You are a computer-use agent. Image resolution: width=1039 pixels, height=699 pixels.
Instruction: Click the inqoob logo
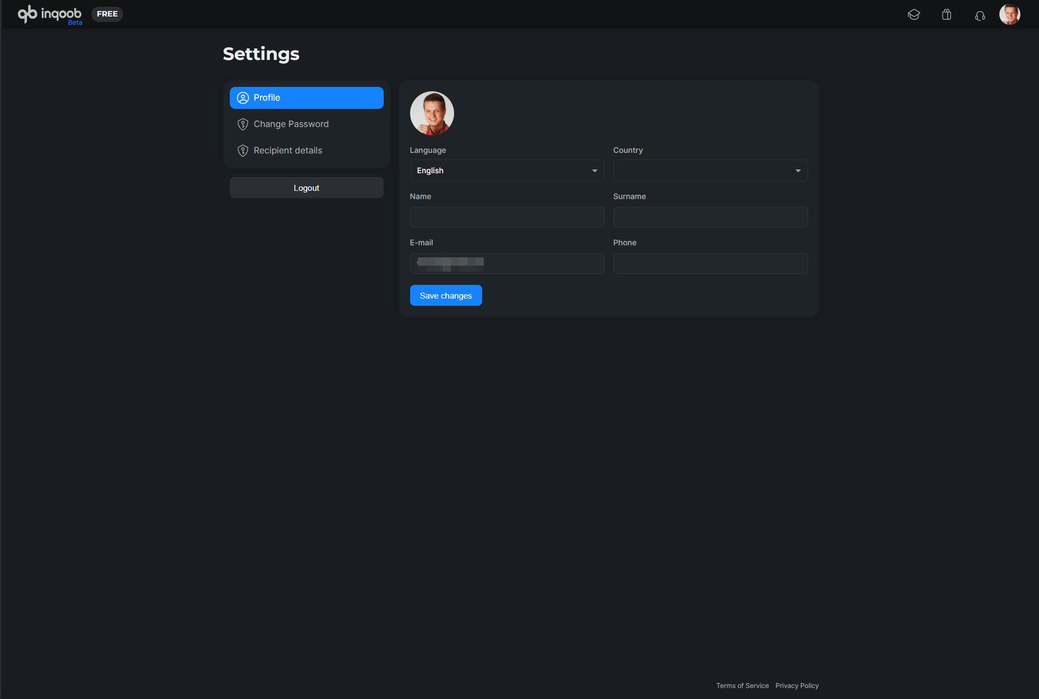click(x=48, y=14)
